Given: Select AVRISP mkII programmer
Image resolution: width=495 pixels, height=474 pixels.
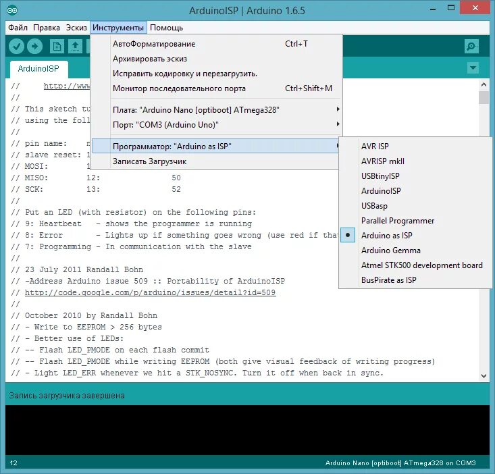Looking at the screenshot, I should pos(415,161).
